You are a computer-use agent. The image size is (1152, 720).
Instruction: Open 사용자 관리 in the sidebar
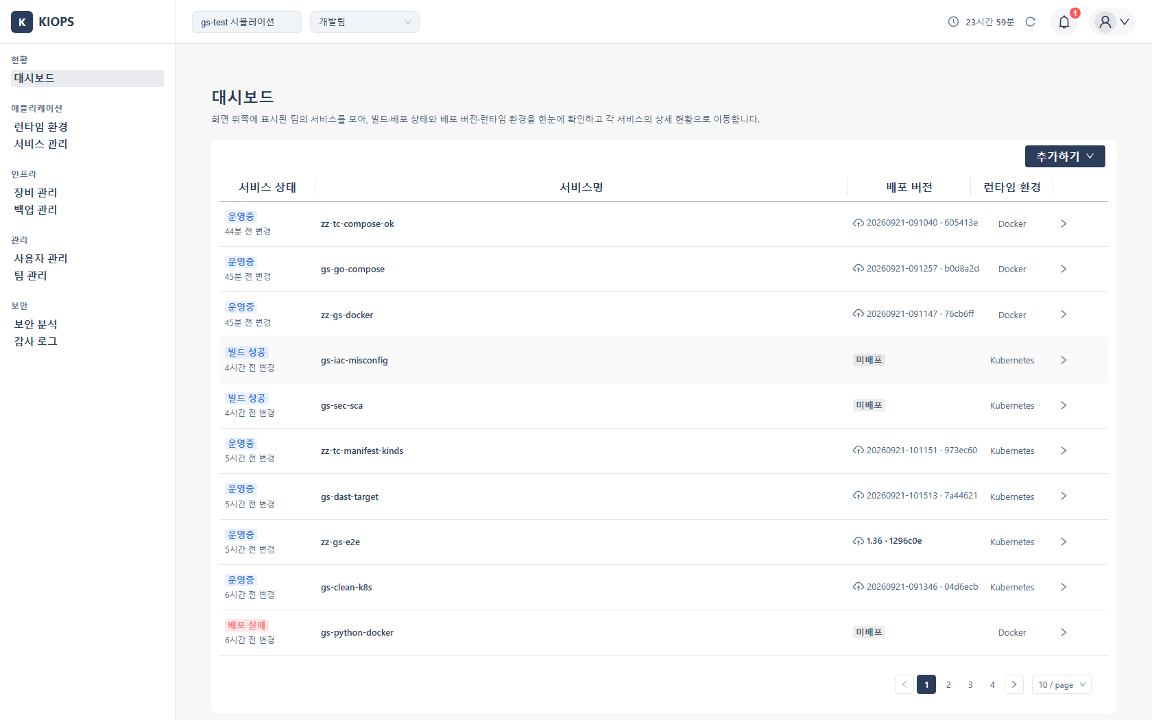pyautogui.click(x=41, y=259)
